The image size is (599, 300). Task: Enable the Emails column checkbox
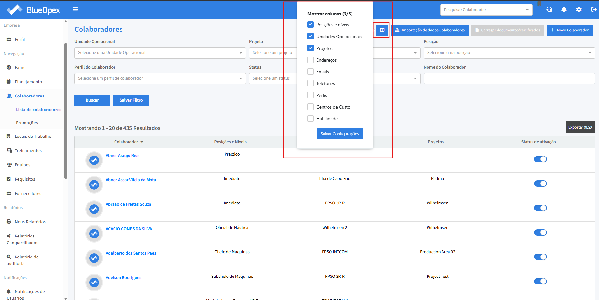(x=310, y=71)
